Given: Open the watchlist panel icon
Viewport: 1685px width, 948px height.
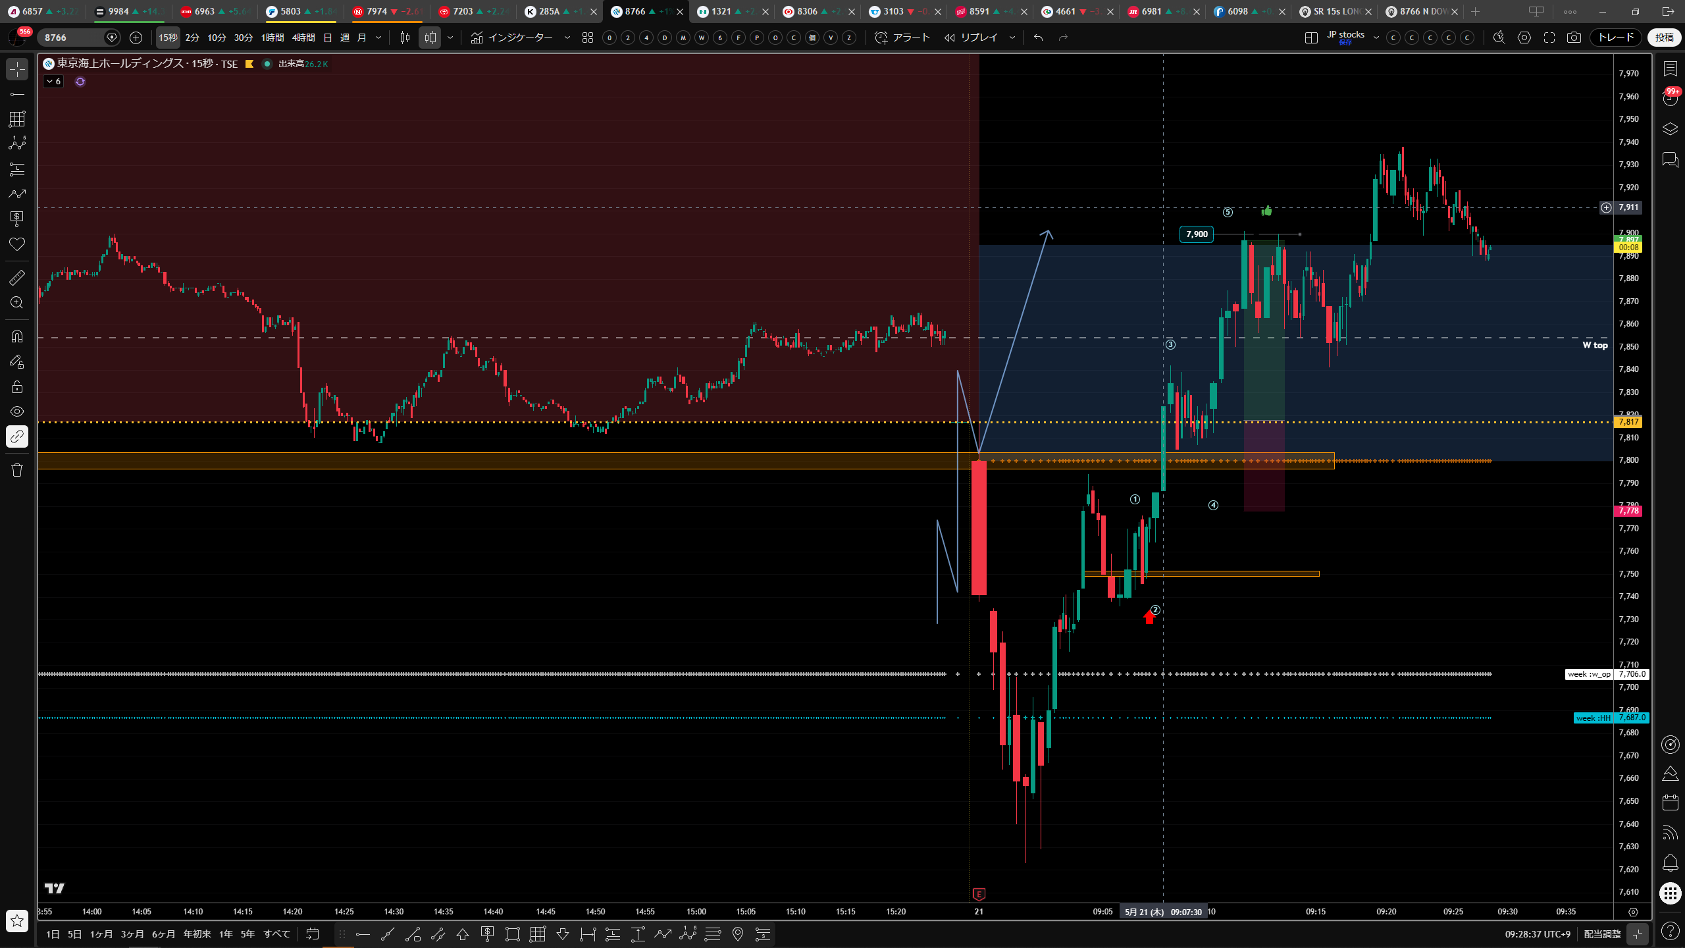Looking at the screenshot, I should [1670, 69].
